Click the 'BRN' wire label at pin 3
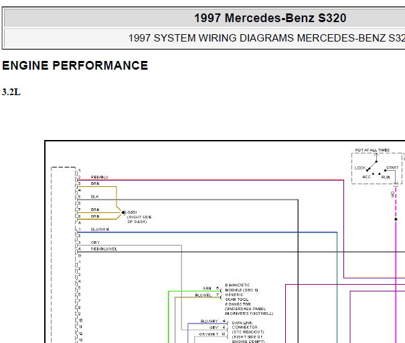 (95, 184)
